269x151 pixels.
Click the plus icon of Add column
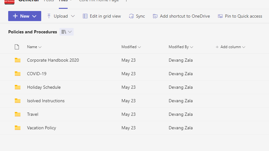click(x=217, y=47)
